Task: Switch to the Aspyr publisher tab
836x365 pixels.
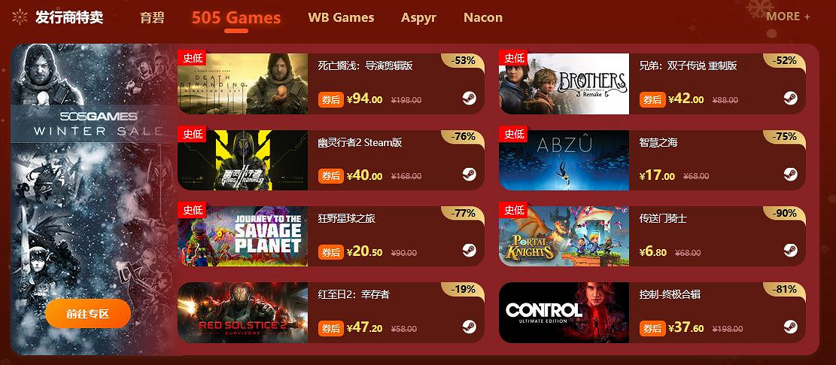Action: 418,17
